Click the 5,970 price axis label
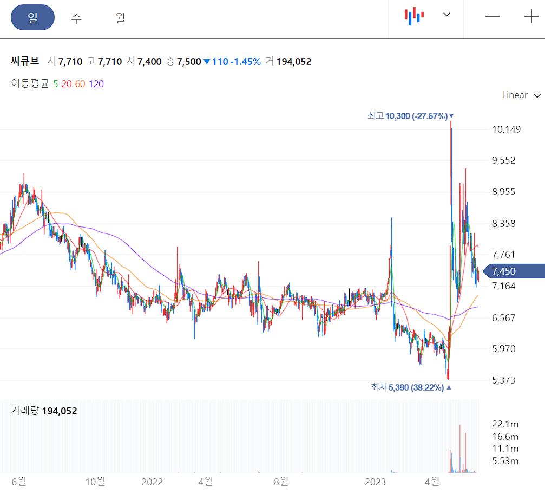Screen dimensions: 545x493 pos(504,348)
